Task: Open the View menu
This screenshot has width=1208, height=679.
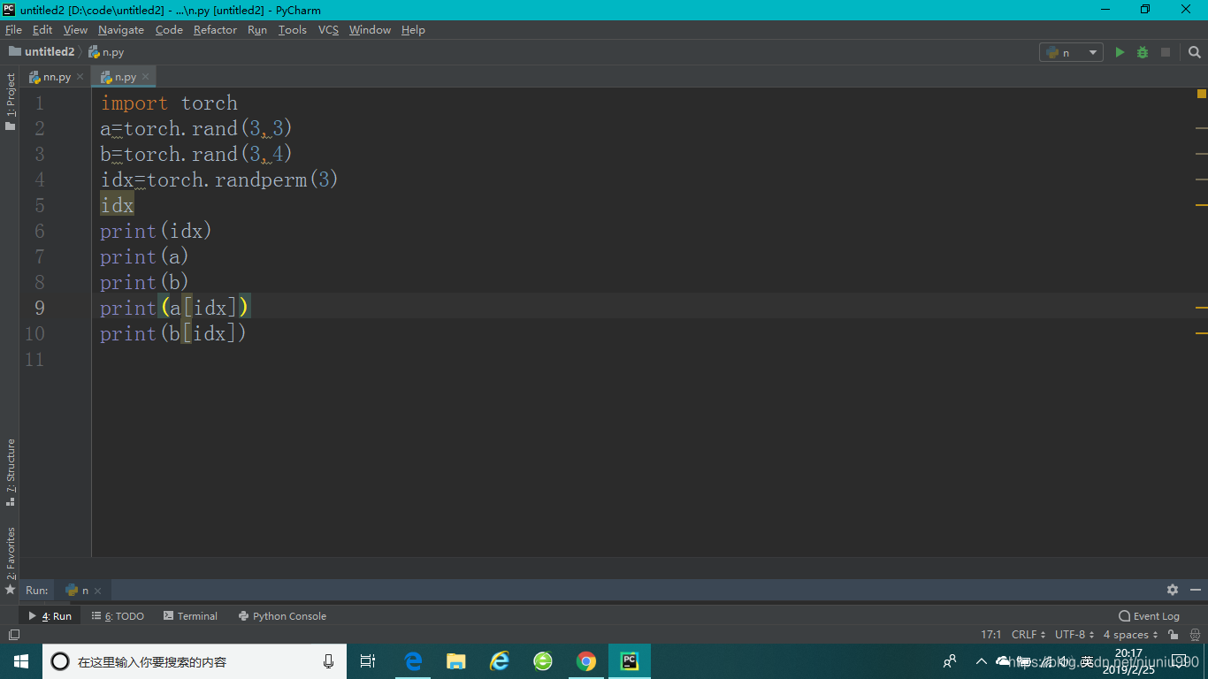Action: point(75,29)
